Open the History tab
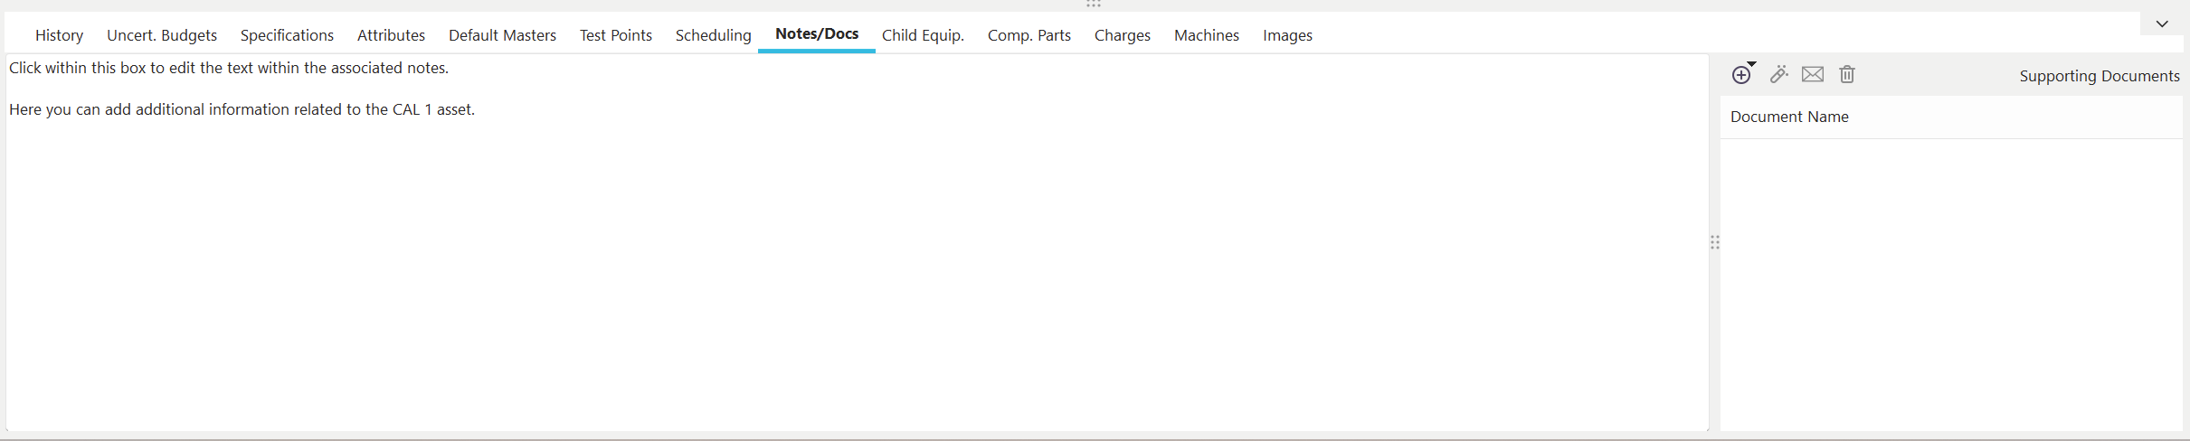The width and height of the screenshot is (2190, 441). (x=60, y=35)
